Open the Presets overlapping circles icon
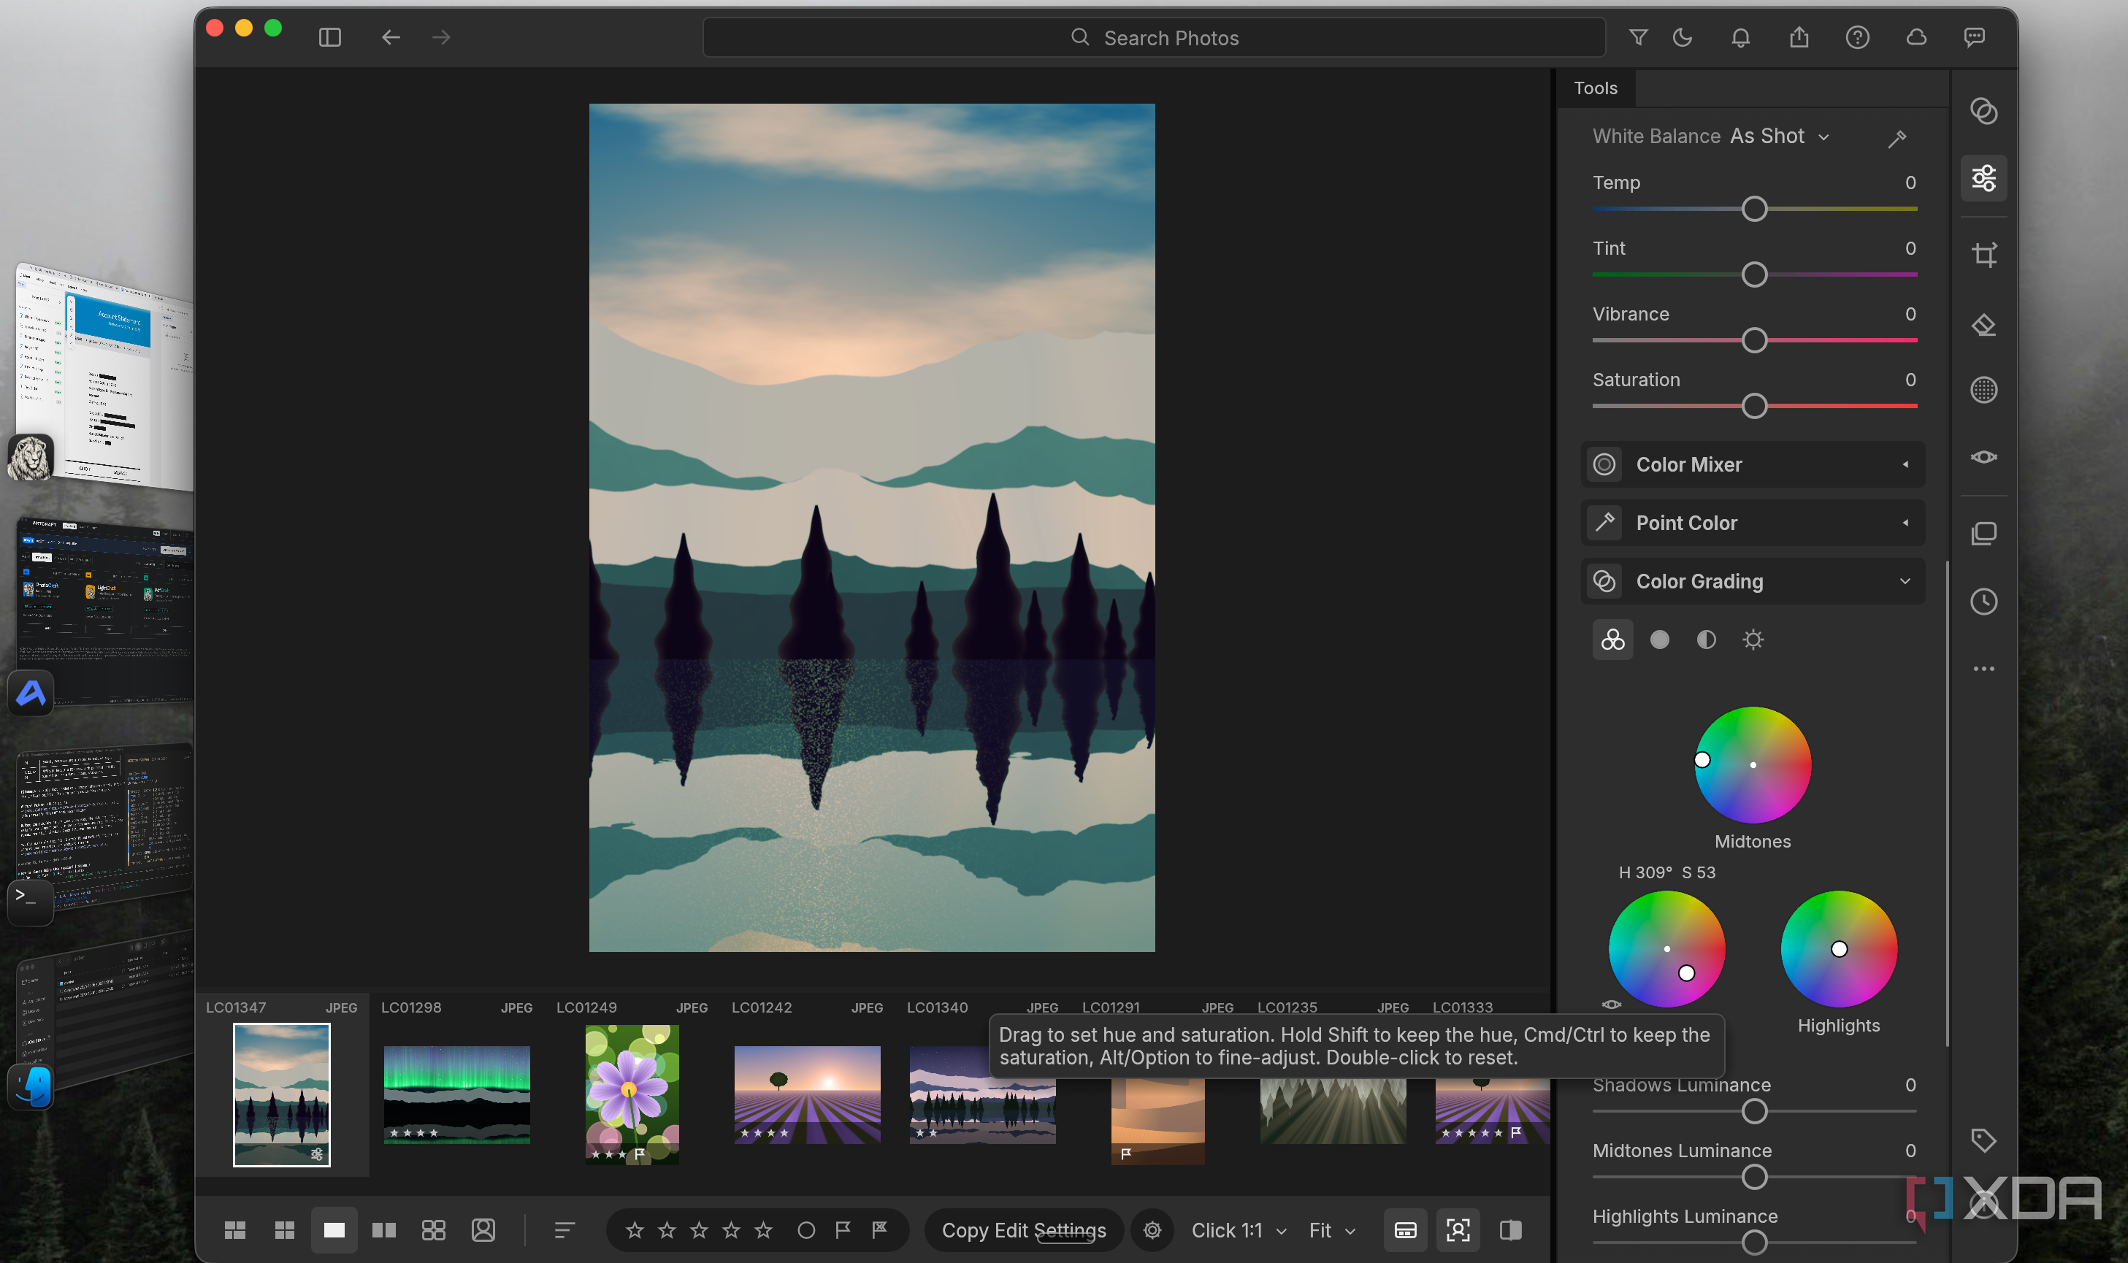This screenshot has height=1263, width=2128. (x=1983, y=112)
